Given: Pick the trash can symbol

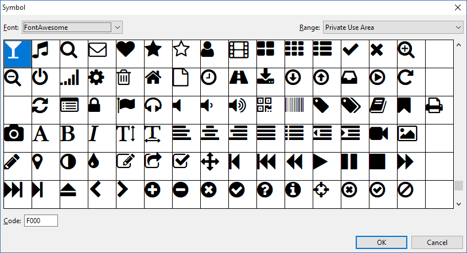Looking at the screenshot, I should pos(130,81).
